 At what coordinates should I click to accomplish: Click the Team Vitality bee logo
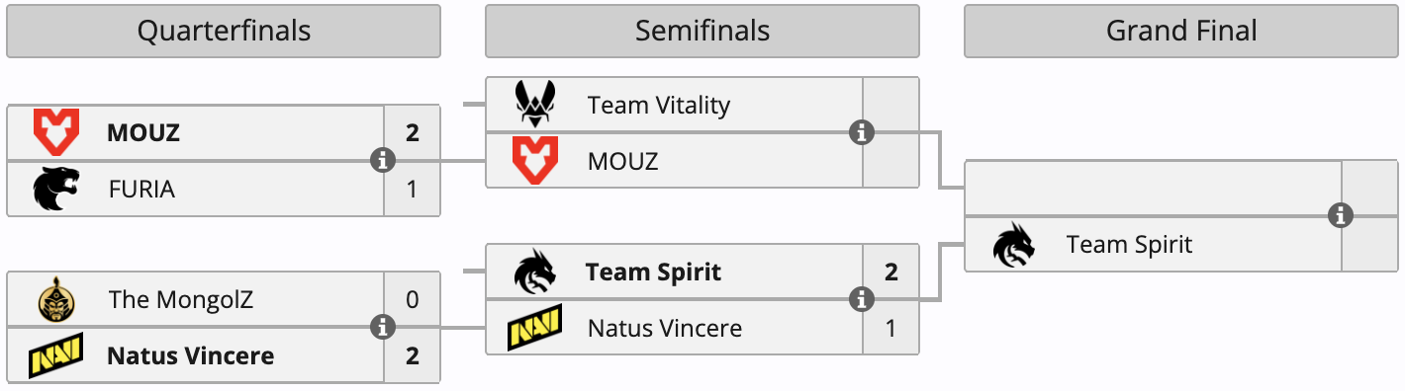click(x=535, y=105)
